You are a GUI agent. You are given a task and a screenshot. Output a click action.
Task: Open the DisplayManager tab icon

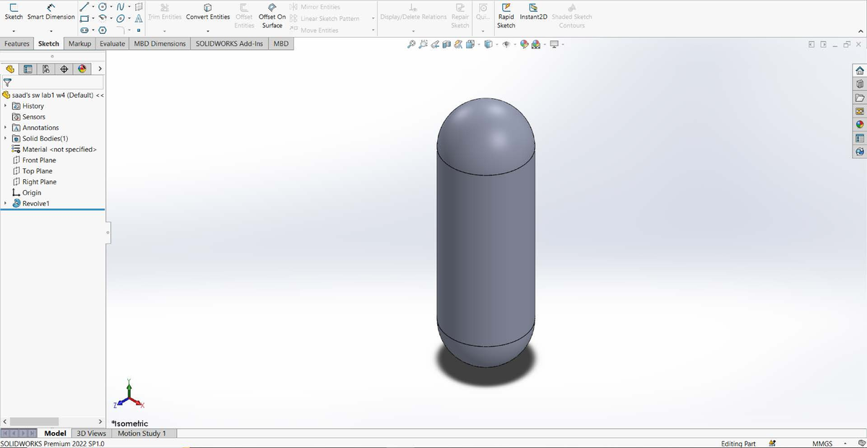tap(82, 69)
